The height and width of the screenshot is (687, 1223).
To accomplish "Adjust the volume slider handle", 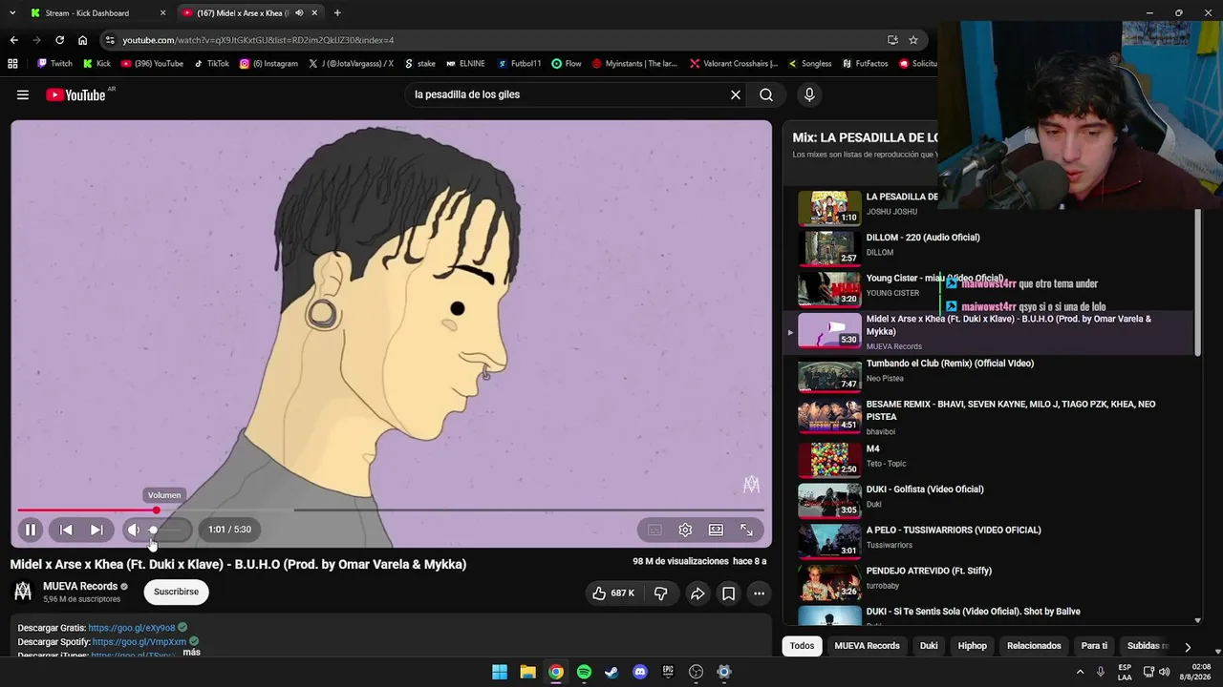I will pyautogui.click(x=153, y=530).
